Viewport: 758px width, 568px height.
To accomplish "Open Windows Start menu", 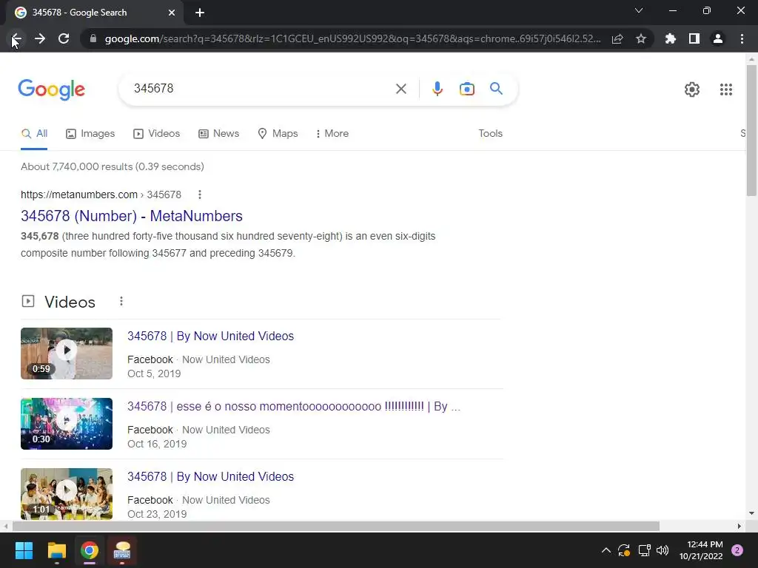I will pos(24,550).
